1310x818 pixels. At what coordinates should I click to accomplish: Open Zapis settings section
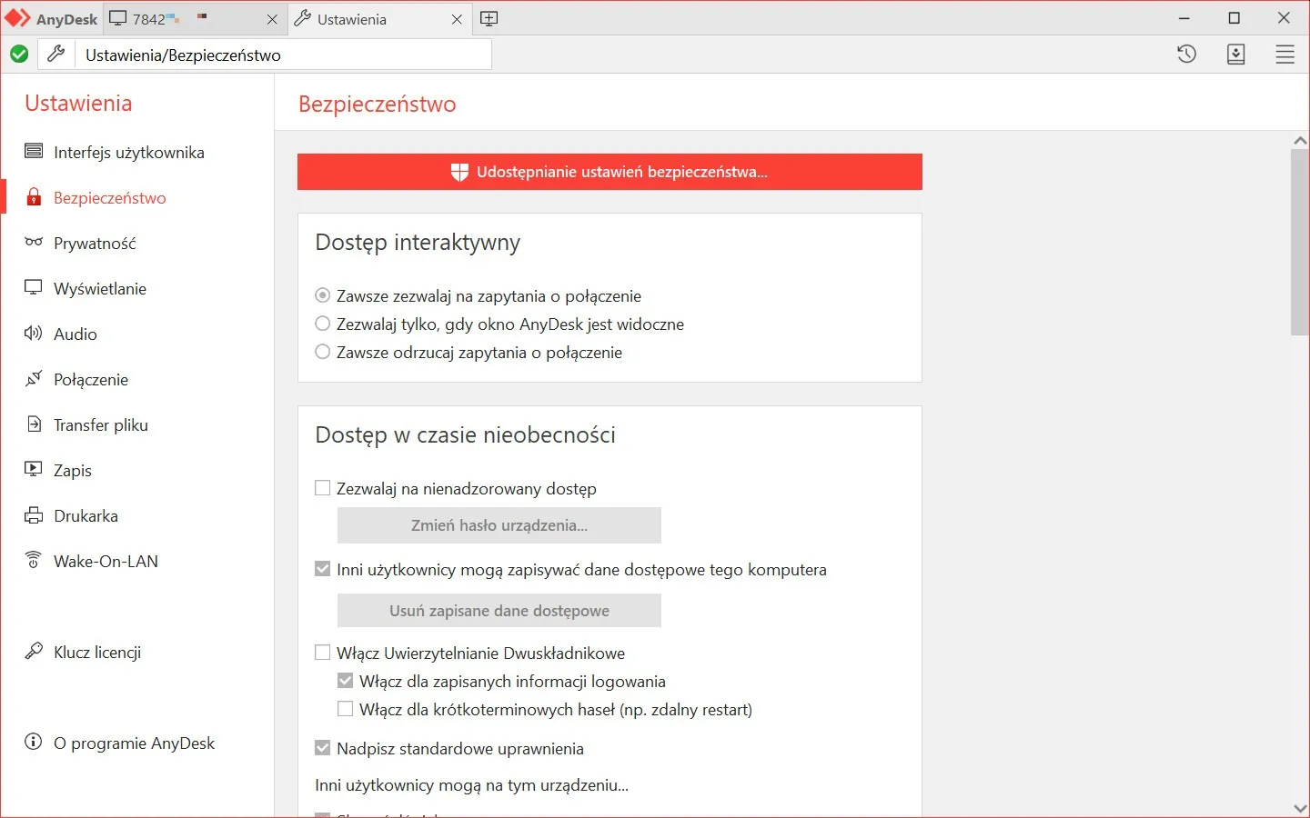[73, 471]
